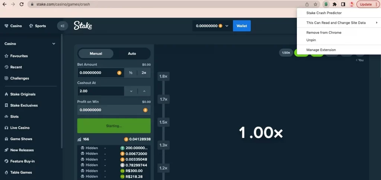The image size is (381, 180).
Task: Open Sports section in top nav
Action: point(38,26)
